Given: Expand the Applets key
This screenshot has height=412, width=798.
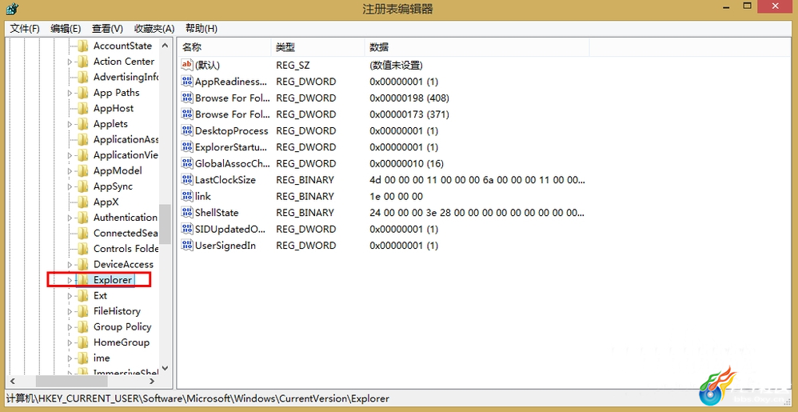Looking at the screenshot, I should (x=70, y=124).
